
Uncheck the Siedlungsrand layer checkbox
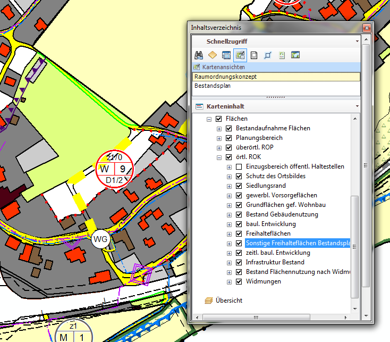[x=239, y=186]
